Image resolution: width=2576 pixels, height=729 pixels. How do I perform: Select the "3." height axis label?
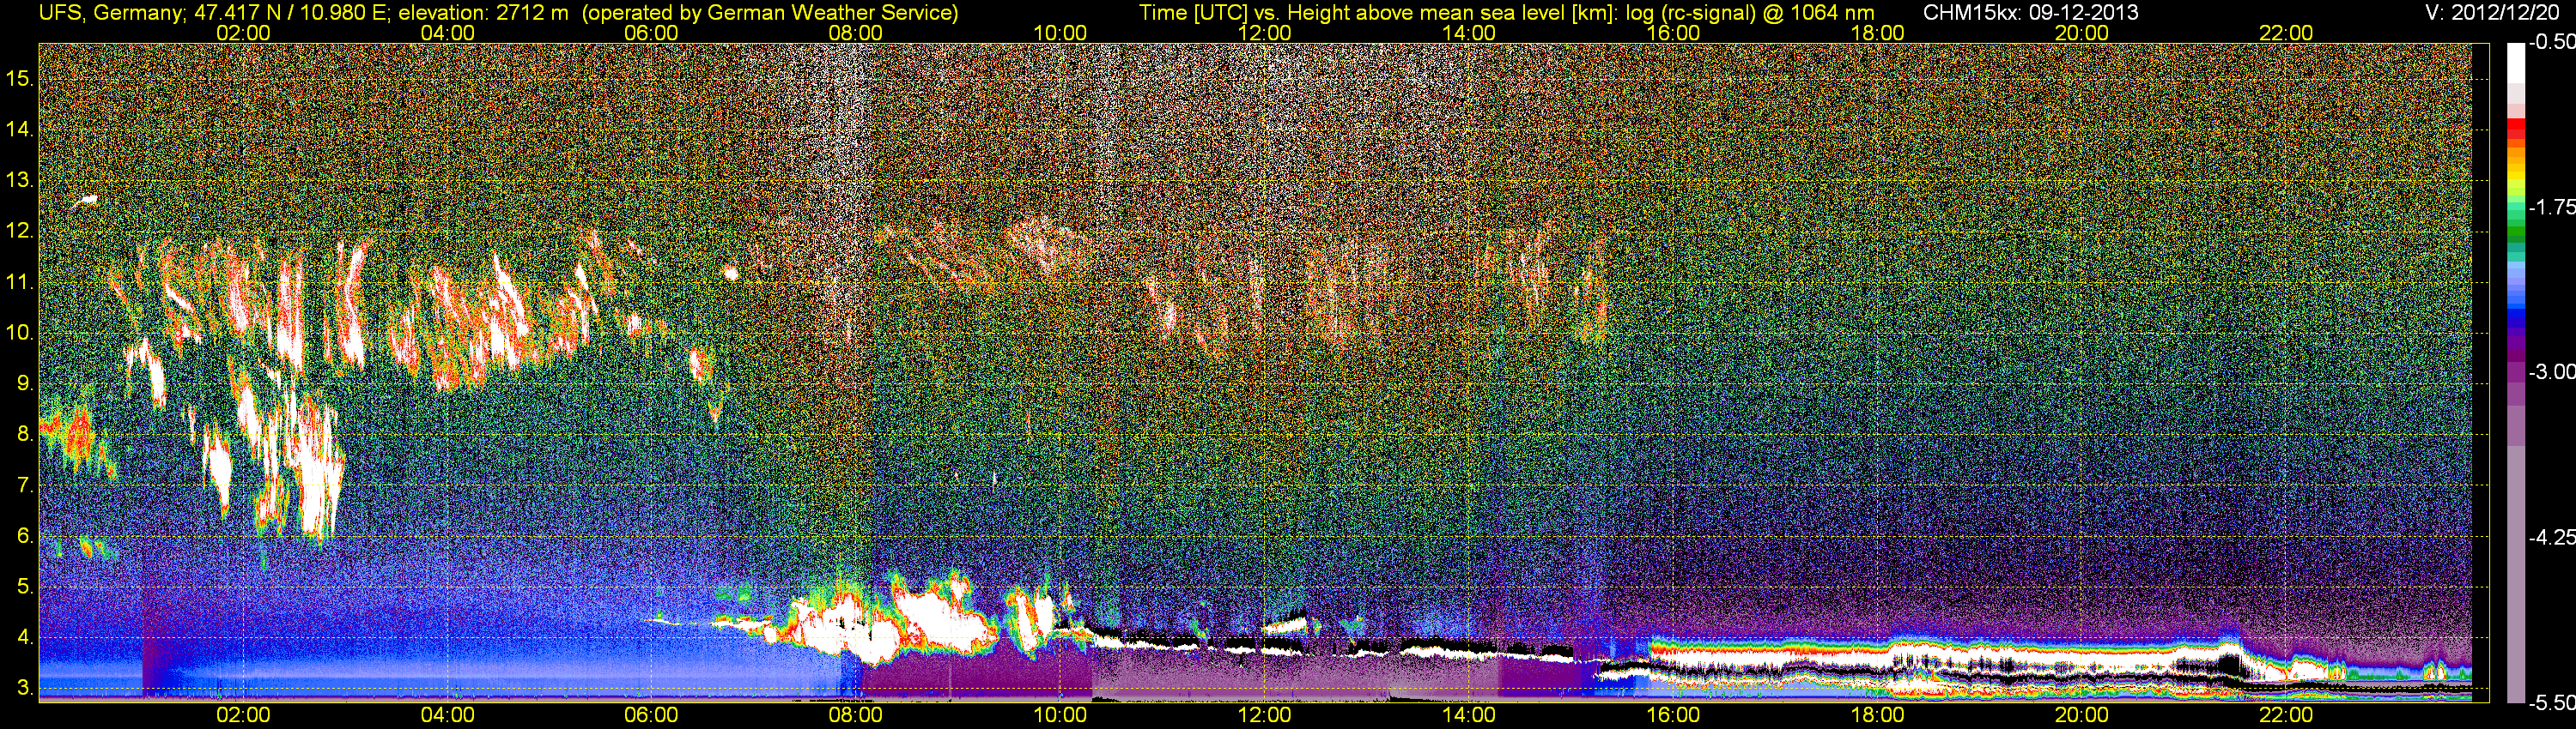point(25,689)
